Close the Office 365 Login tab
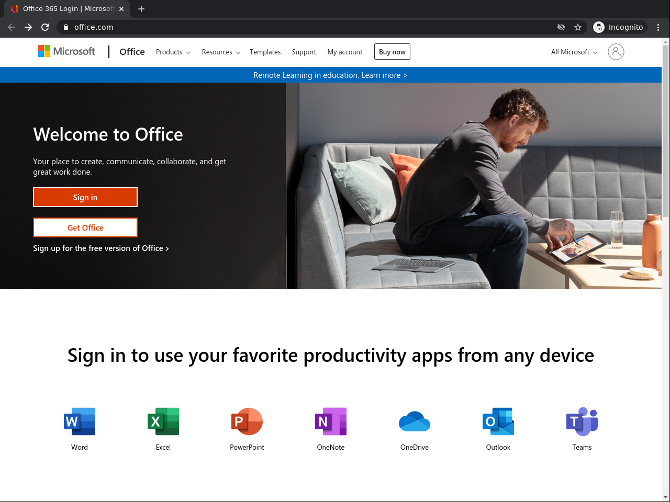 121,9
